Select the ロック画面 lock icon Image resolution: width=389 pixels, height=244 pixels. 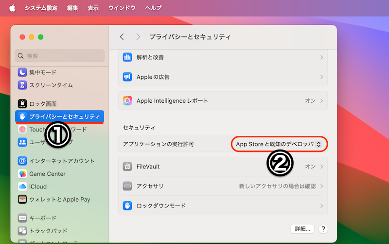22,104
